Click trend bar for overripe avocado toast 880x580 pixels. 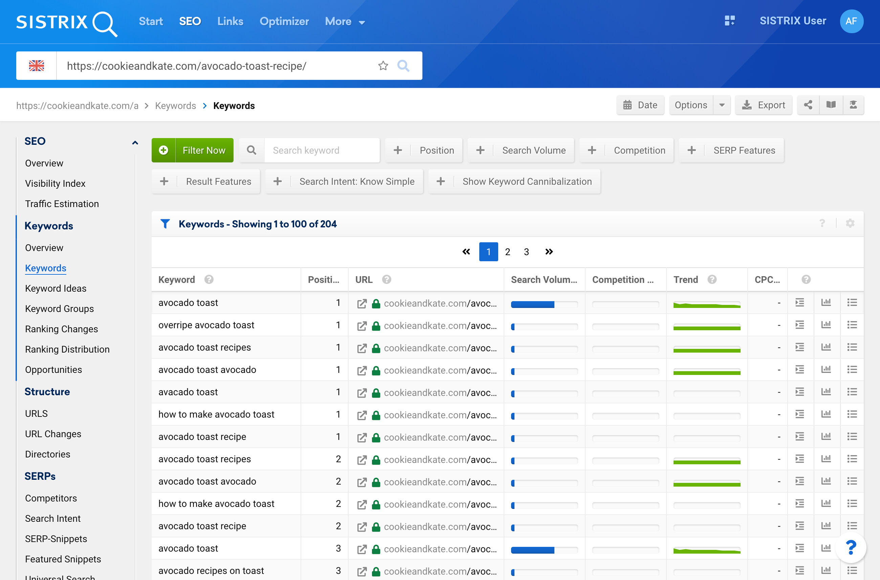pos(706,327)
